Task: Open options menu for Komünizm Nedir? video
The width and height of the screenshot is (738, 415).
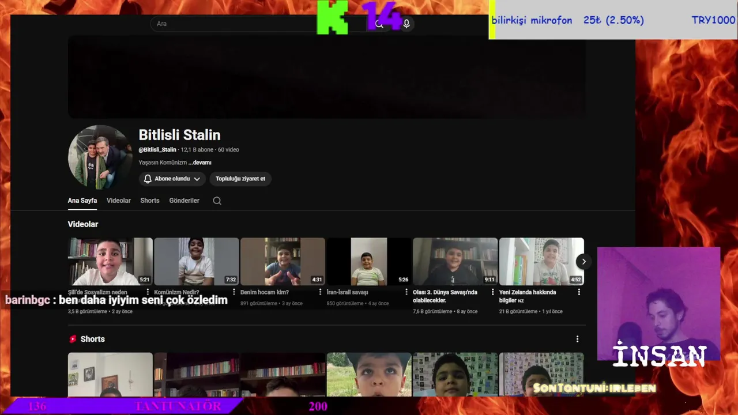Action: 234,292
